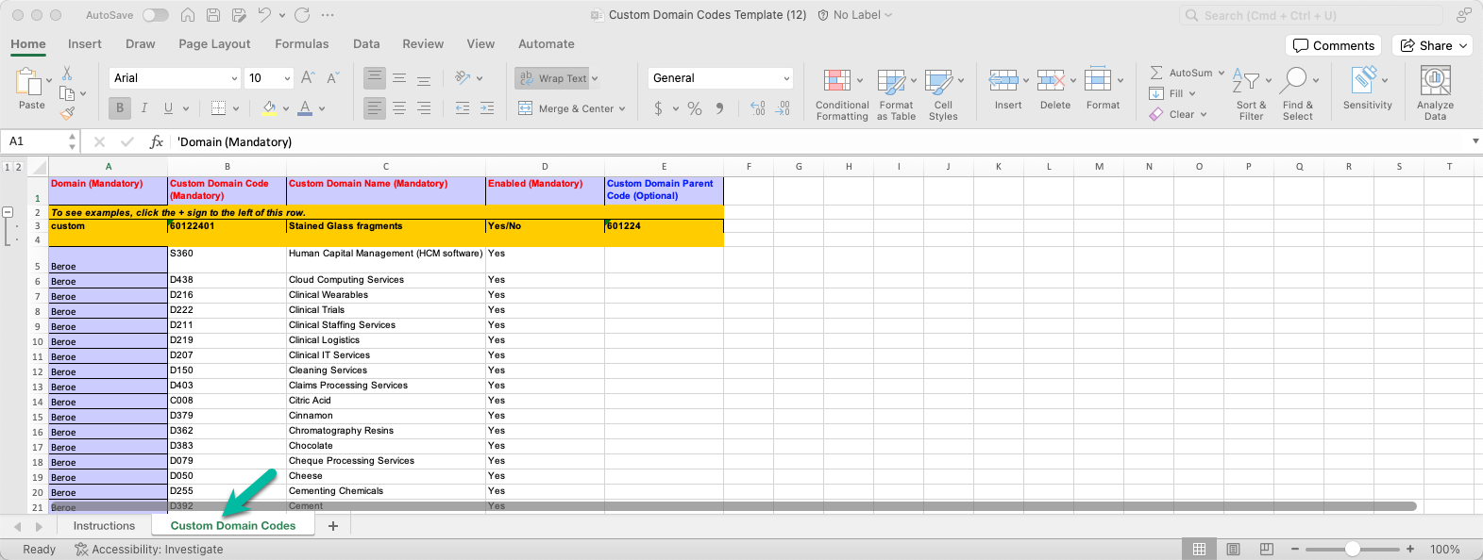Click the Sensitivity icon

pyautogui.click(x=1365, y=81)
